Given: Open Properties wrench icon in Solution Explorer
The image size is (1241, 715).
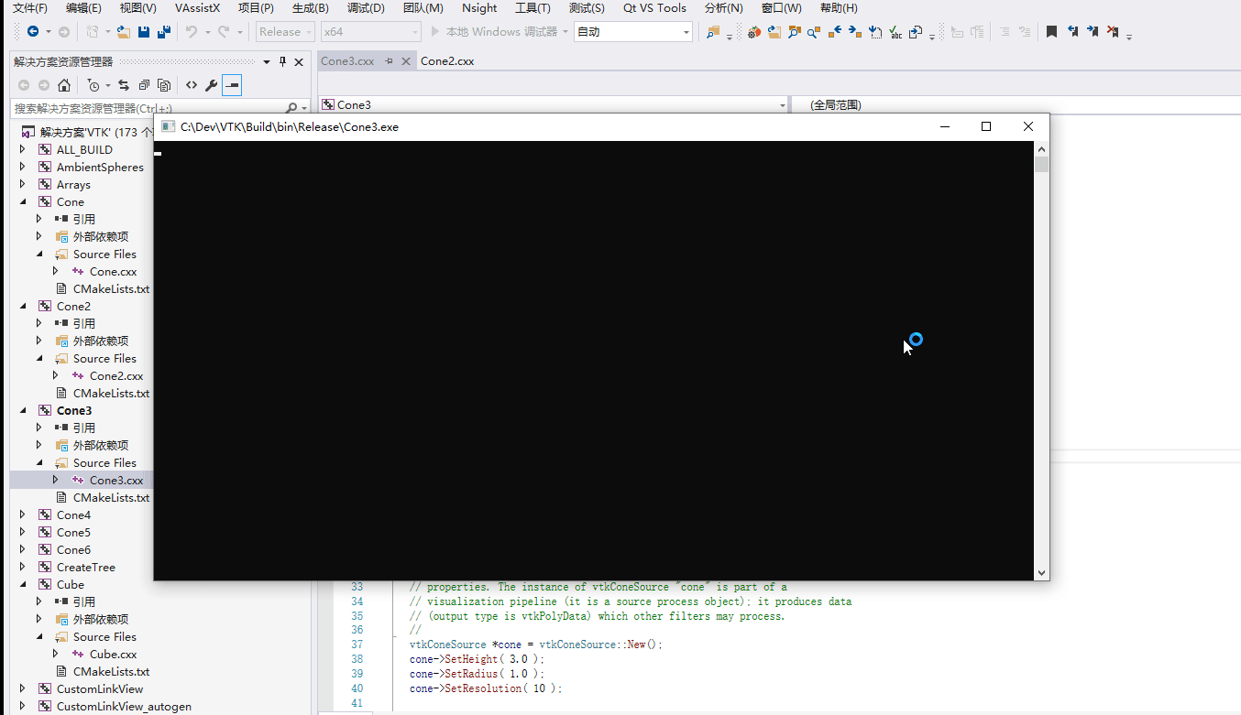Looking at the screenshot, I should point(211,85).
